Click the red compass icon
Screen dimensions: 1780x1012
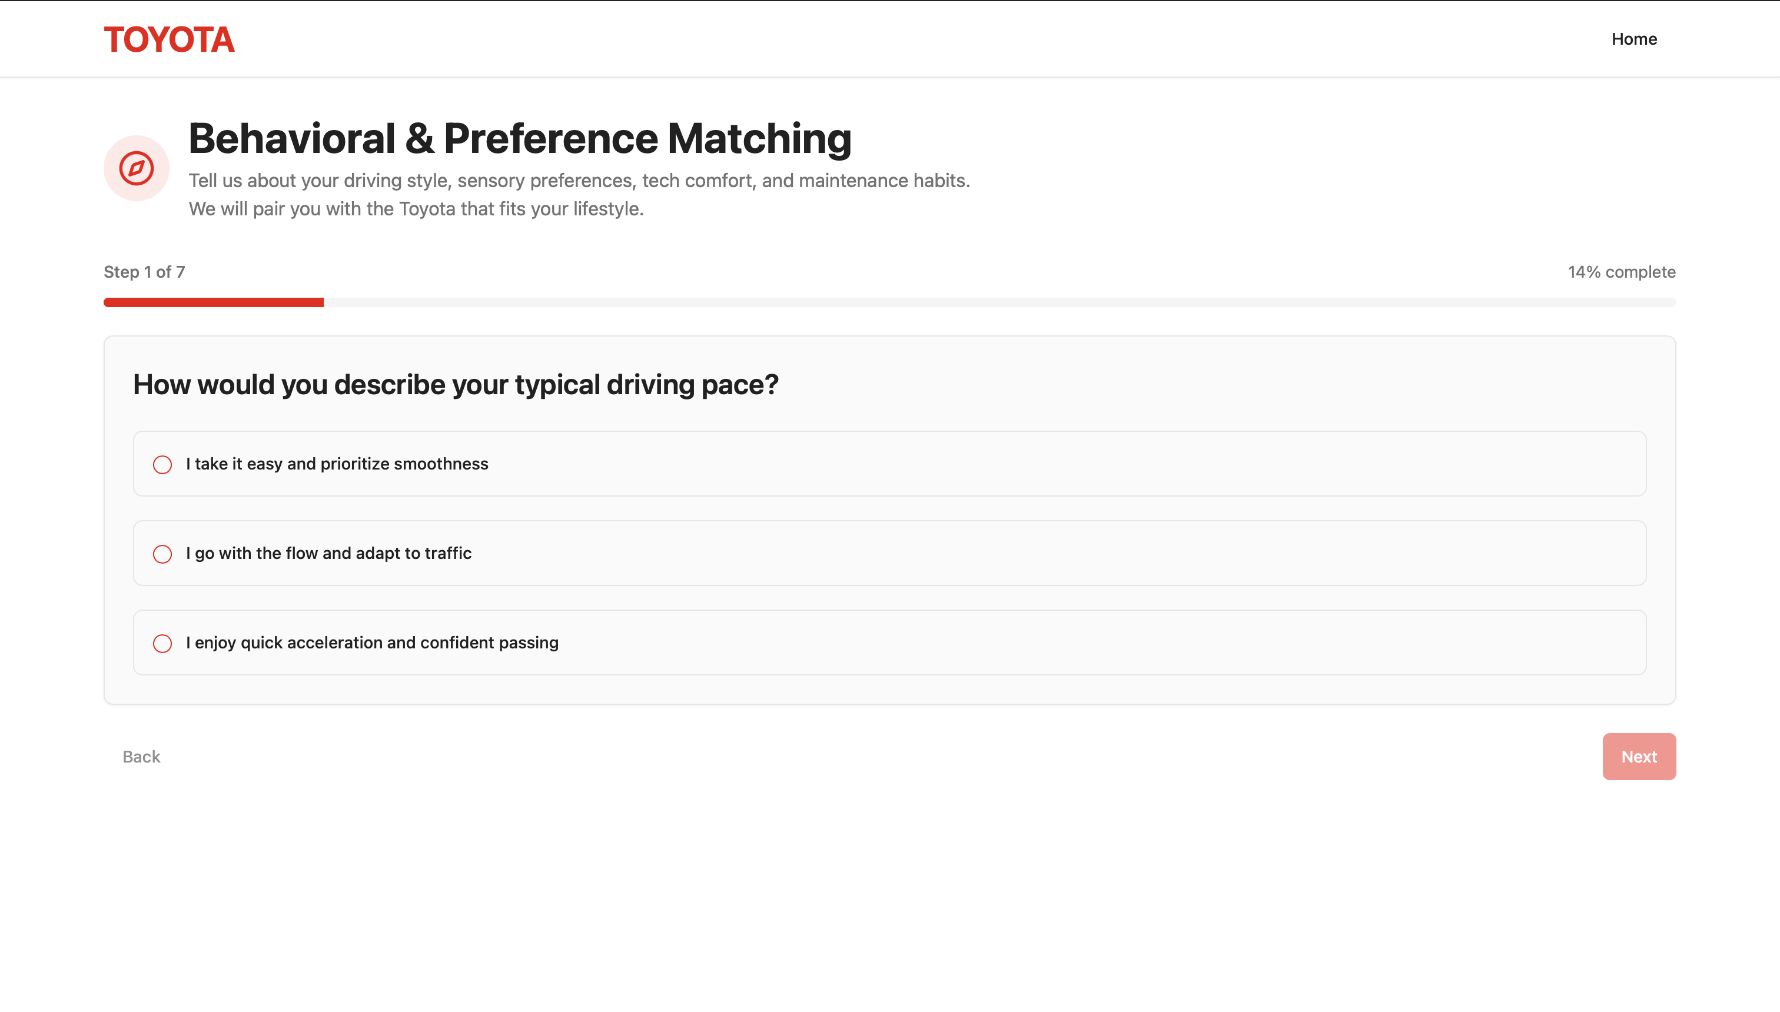[137, 168]
